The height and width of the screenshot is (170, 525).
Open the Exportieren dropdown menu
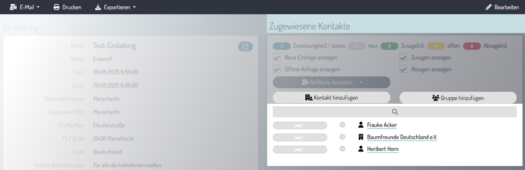(x=115, y=7)
